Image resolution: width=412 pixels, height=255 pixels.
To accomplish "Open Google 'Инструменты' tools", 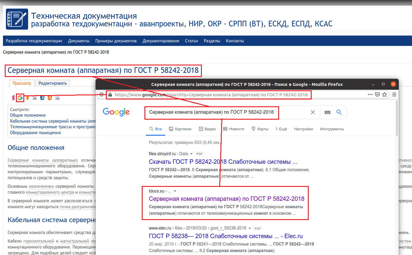I will [x=332, y=129].
